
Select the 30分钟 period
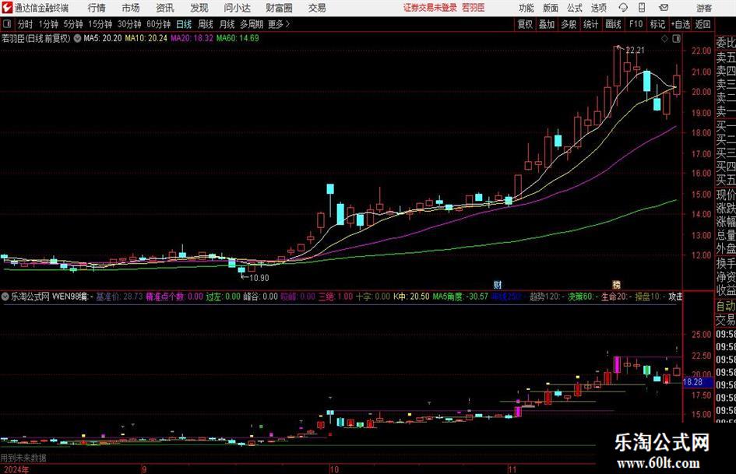(129, 24)
